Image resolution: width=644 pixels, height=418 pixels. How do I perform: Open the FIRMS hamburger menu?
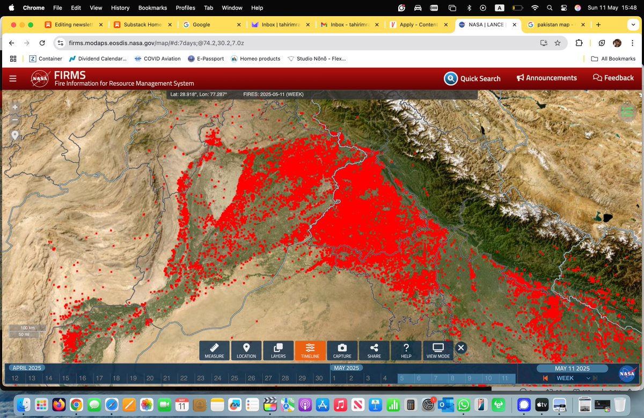point(13,79)
